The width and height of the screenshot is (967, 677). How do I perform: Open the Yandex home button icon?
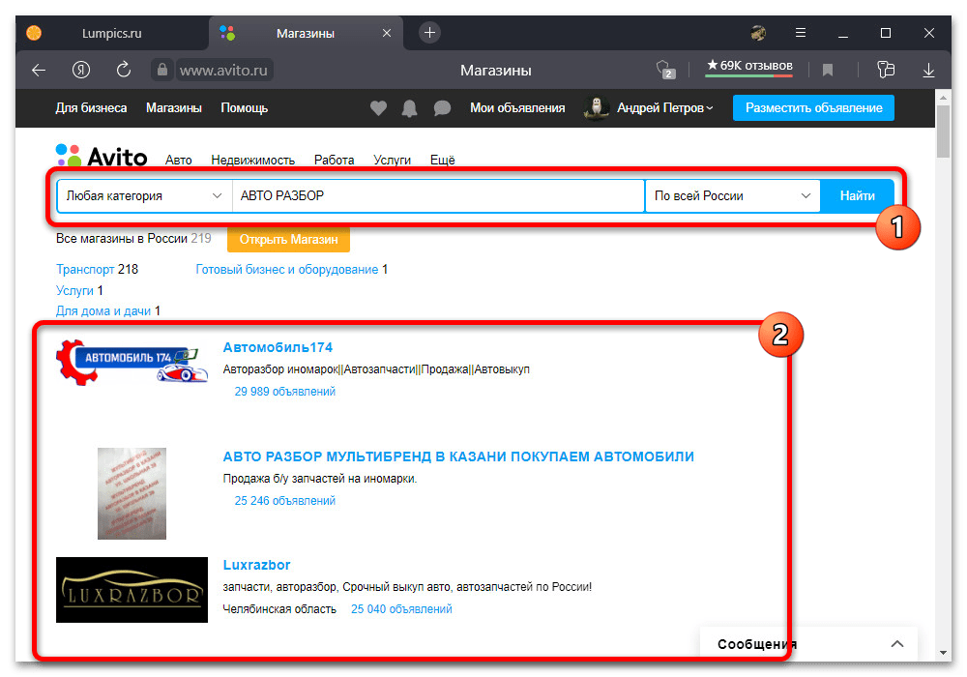(81, 70)
